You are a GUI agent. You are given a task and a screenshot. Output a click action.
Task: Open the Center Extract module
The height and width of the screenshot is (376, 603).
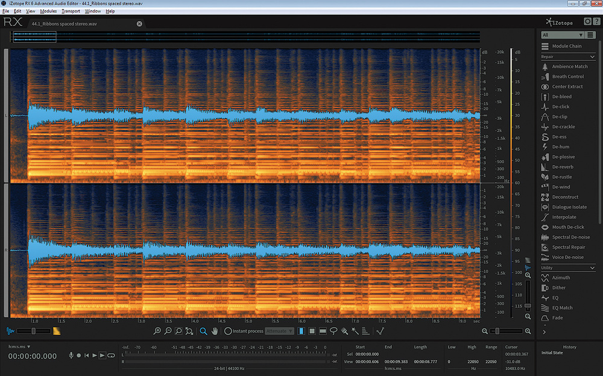[562, 87]
